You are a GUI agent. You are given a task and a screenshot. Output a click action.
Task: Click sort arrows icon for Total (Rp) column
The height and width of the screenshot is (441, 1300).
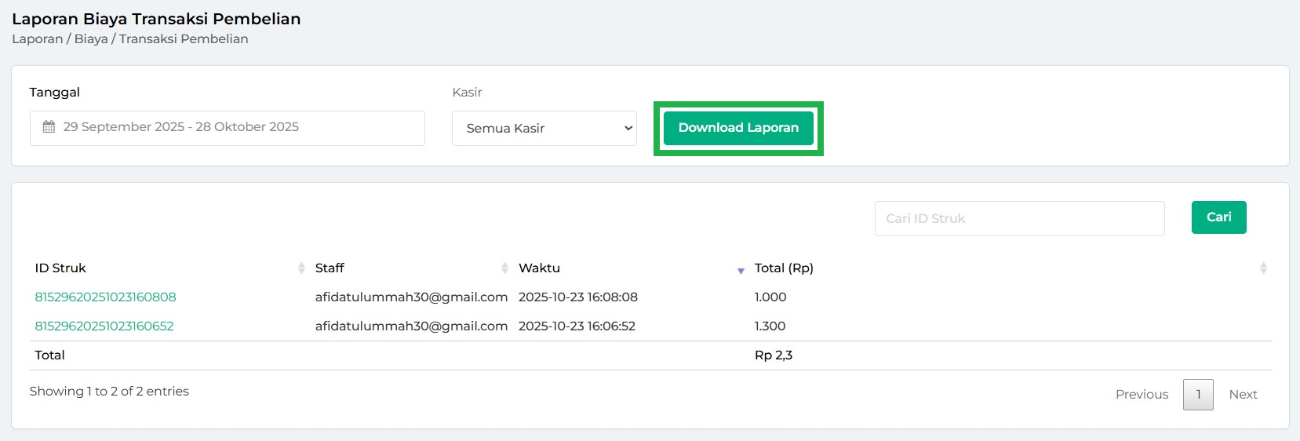(1262, 268)
